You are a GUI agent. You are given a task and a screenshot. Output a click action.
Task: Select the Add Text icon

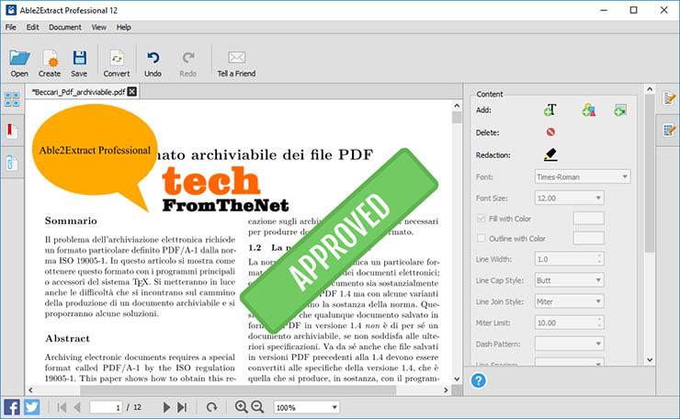[x=550, y=110]
